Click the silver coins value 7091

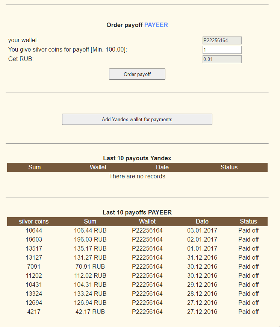pyautogui.click(x=34, y=266)
